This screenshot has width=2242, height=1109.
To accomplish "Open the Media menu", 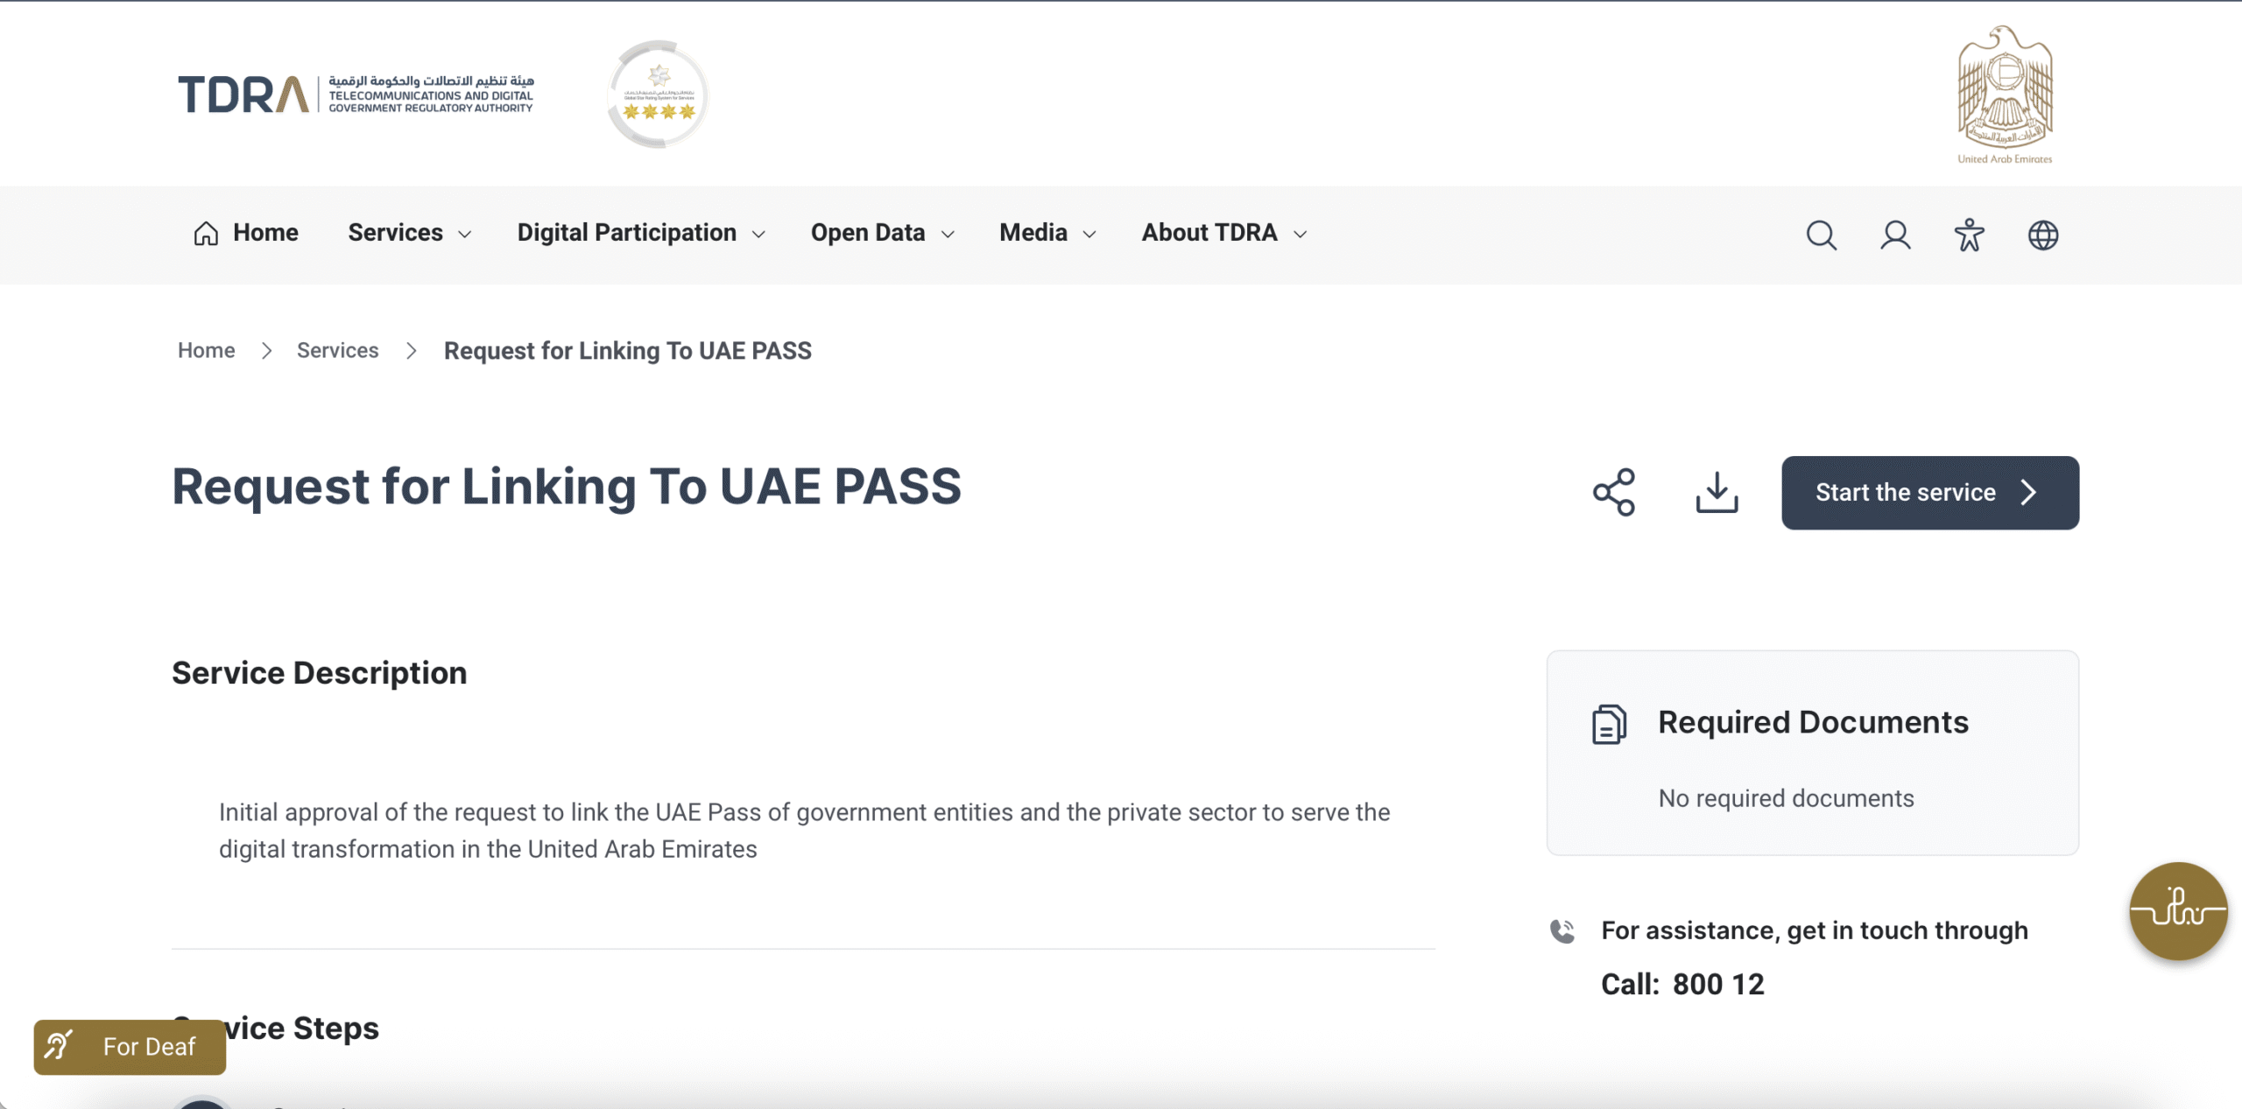I will pyautogui.click(x=1047, y=233).
